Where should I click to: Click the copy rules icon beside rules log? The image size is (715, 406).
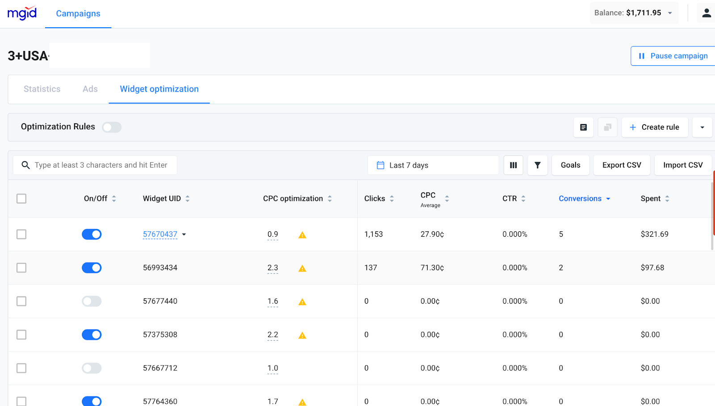(607, 127)
